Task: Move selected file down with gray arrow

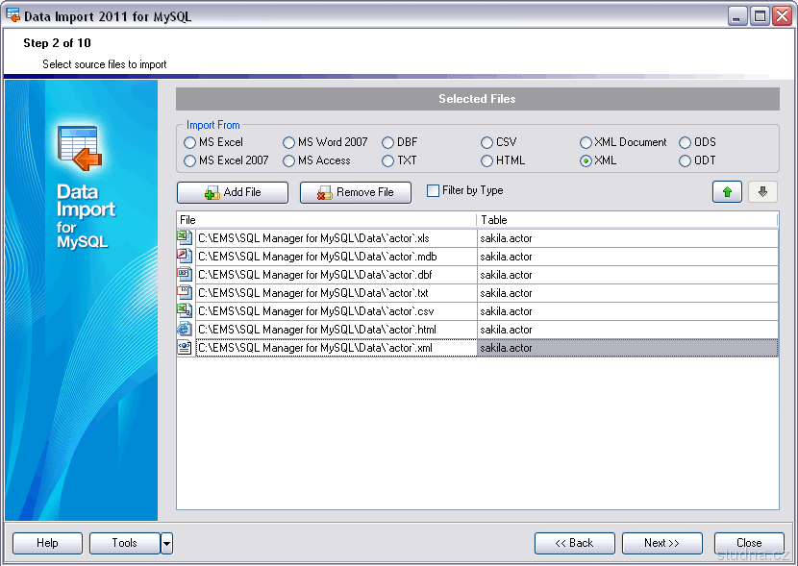Action: [762, 191]
